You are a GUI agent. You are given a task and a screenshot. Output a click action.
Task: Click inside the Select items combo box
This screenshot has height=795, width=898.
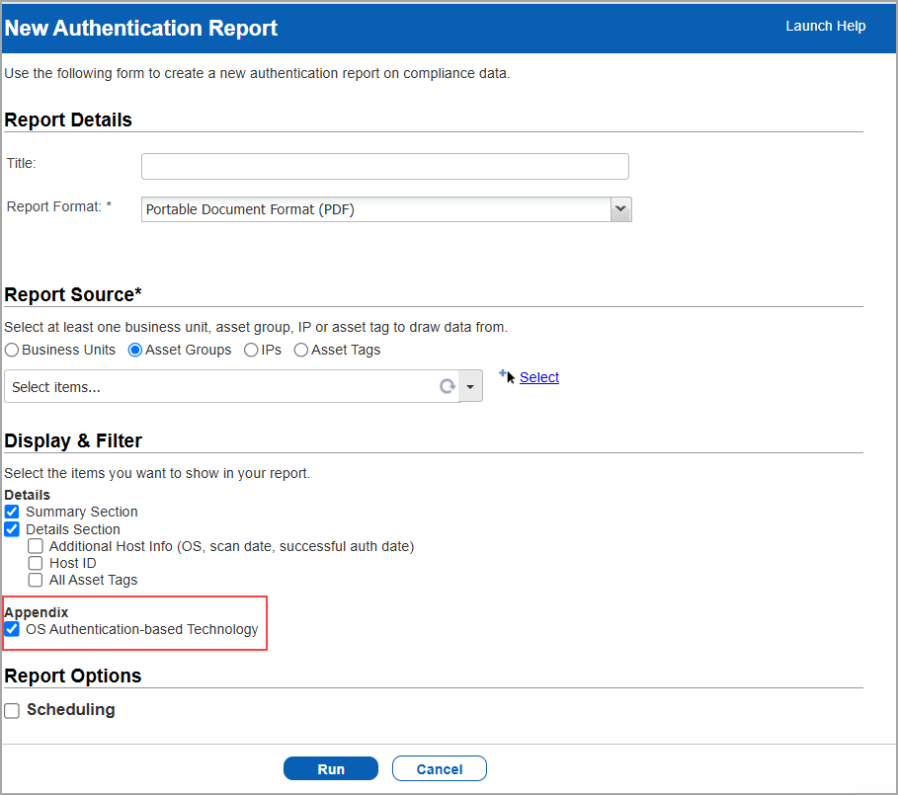(x=217, y=387)
